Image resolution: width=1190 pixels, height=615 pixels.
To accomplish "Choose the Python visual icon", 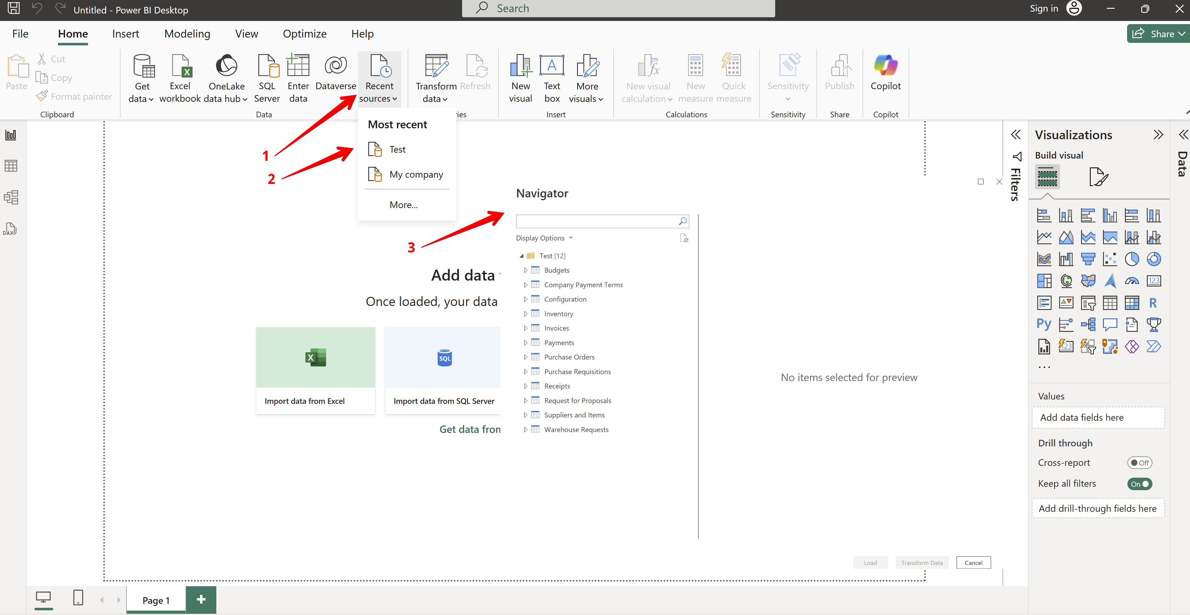I will [x=1043, y=325].
